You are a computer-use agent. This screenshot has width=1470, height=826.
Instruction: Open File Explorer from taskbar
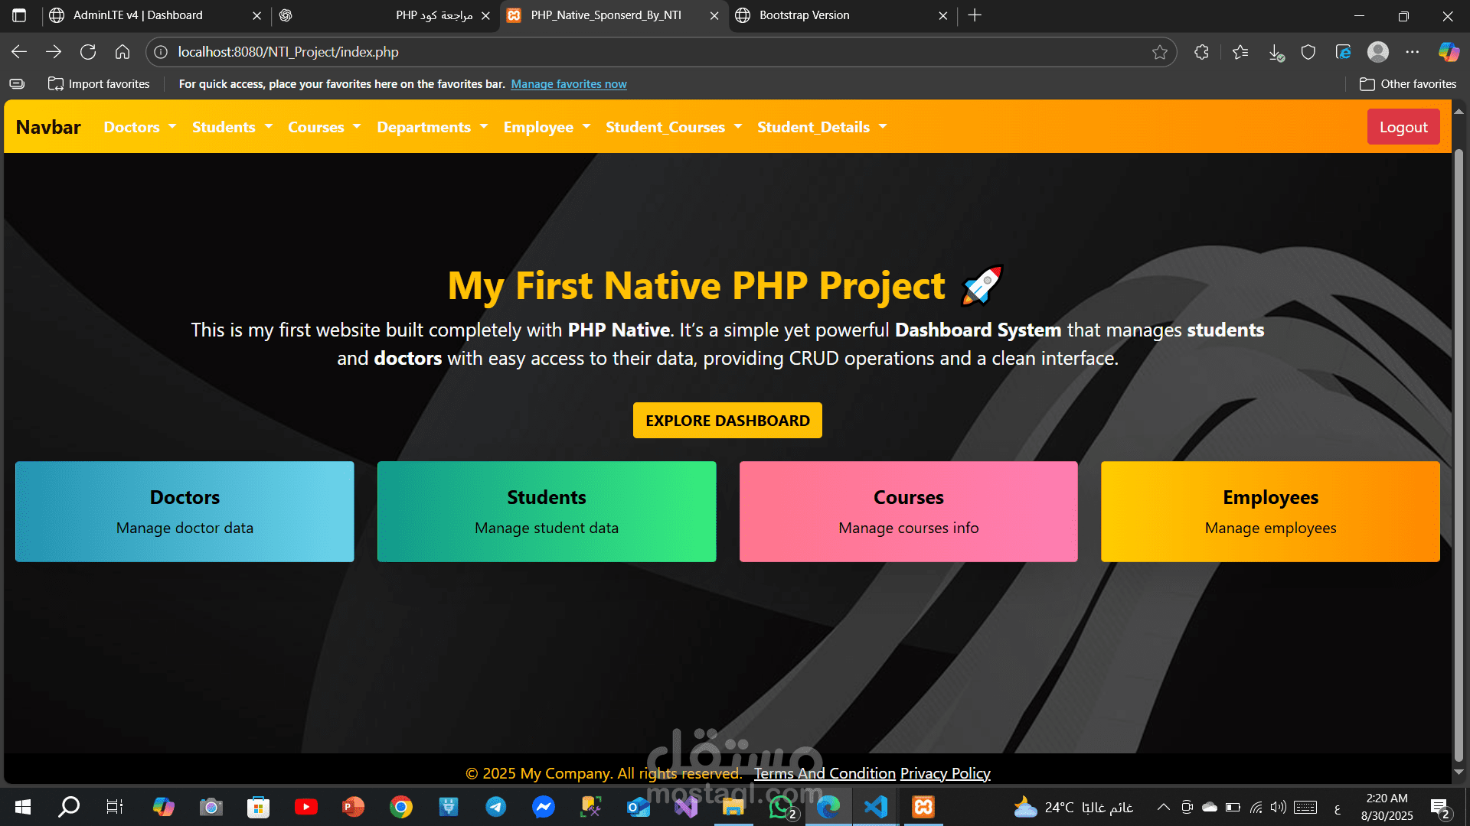tap(733, 807)
